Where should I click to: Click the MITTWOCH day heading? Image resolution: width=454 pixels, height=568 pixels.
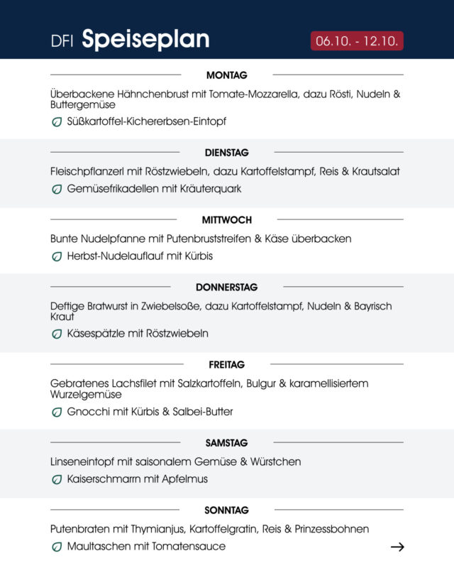pos(227,220)
